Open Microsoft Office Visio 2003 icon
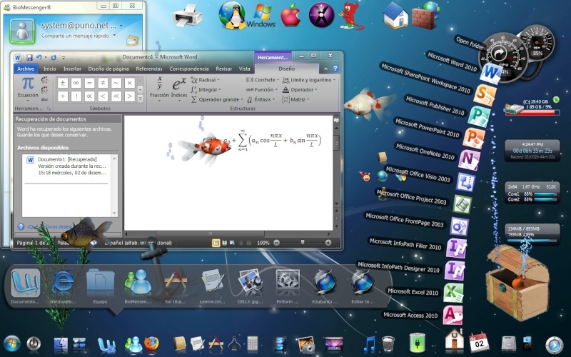The image size is (571, 357). 465,182
